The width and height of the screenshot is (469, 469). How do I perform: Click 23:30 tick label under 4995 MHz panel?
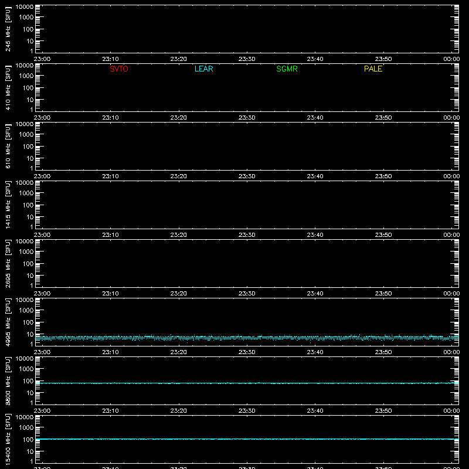(247, 352)
